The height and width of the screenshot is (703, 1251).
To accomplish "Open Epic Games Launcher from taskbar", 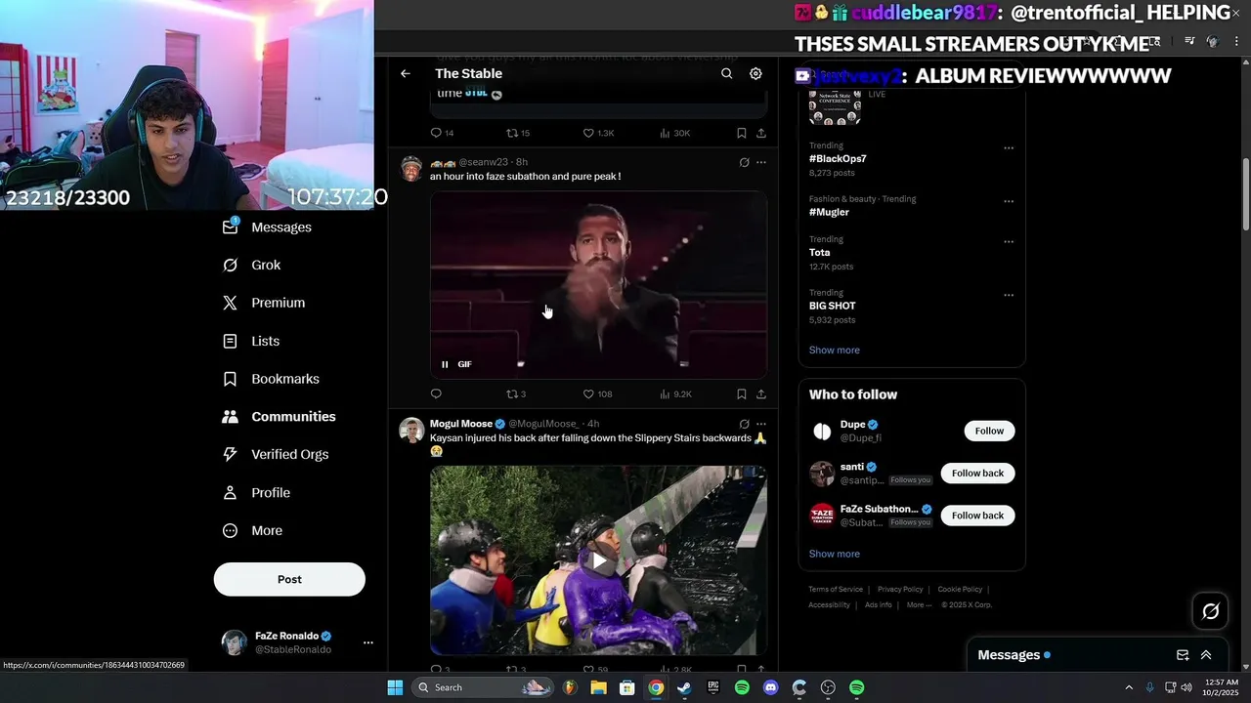I will click(x=713, y=687).
